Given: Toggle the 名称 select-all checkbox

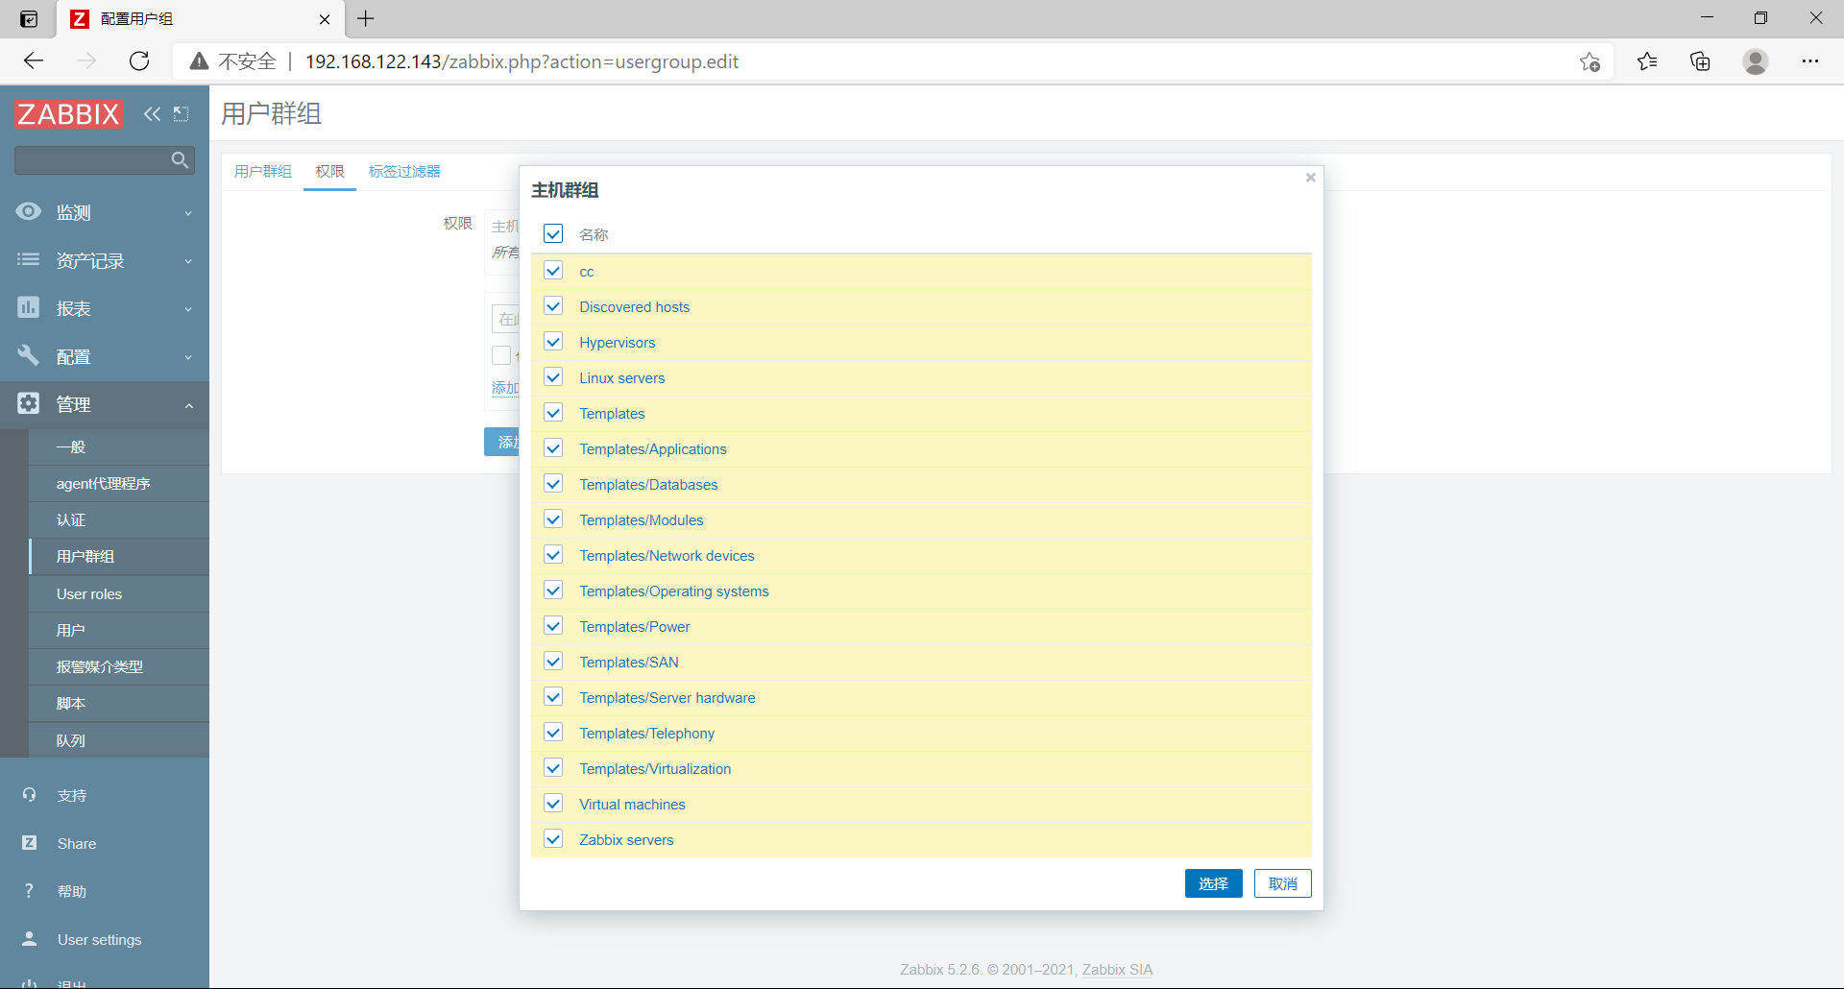Looking at the screenshot, I should [x=553, y=233].
